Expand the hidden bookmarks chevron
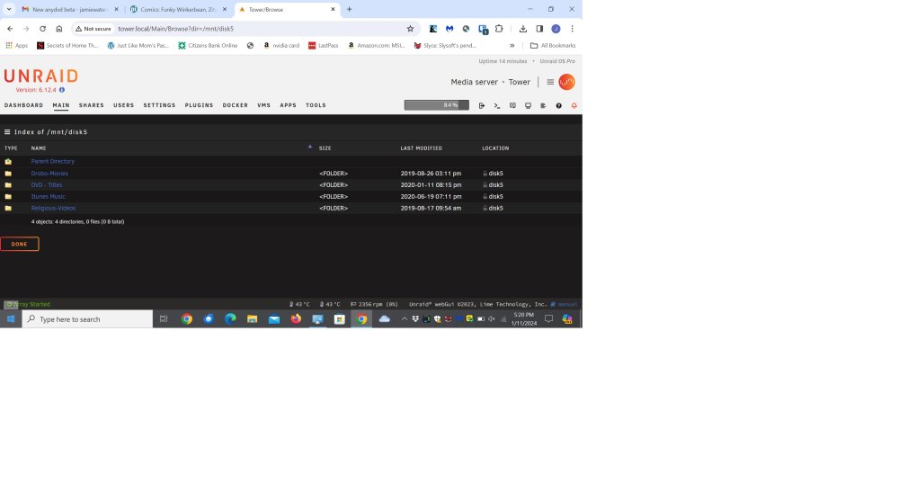 (512, 45)
